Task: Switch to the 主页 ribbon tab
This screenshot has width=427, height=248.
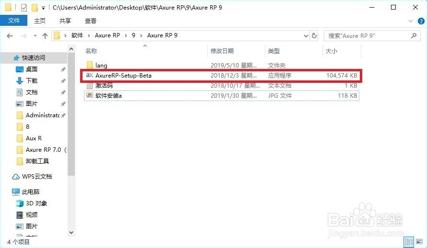Action: 40,21
